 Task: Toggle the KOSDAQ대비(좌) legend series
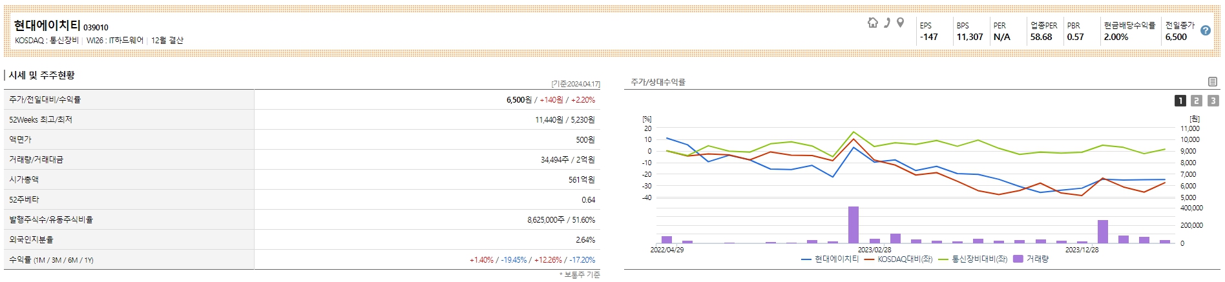point(898,259)
